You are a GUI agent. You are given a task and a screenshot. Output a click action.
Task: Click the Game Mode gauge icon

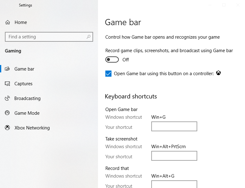point(7,113)
